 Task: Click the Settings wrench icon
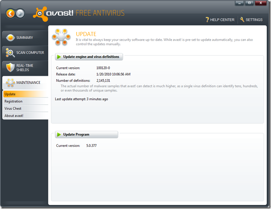[x=242, y=20]
